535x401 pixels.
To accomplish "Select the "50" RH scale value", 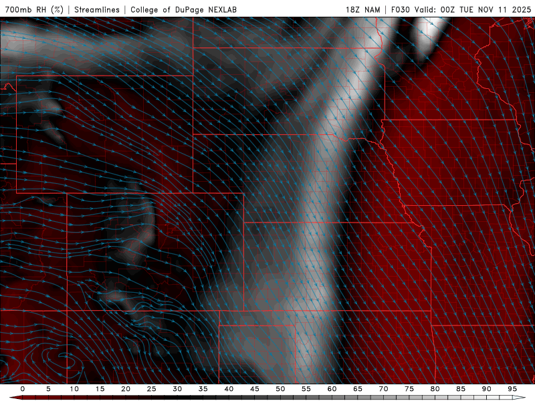I will [280, 389].
